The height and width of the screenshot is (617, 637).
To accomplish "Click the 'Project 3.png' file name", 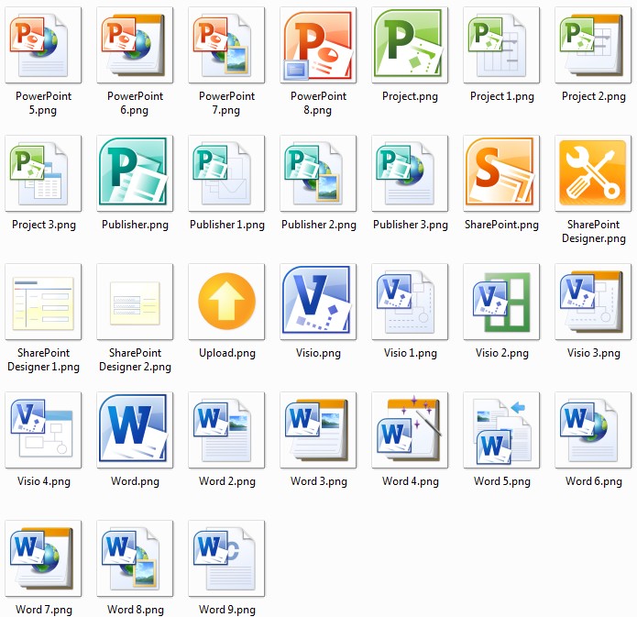I will 43,225.
